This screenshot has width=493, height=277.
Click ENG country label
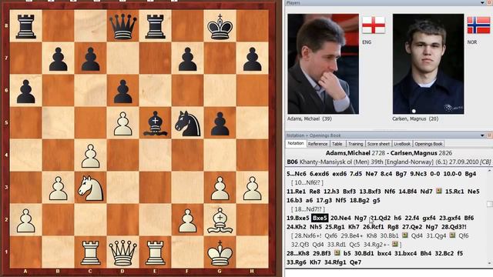(367, 42)
